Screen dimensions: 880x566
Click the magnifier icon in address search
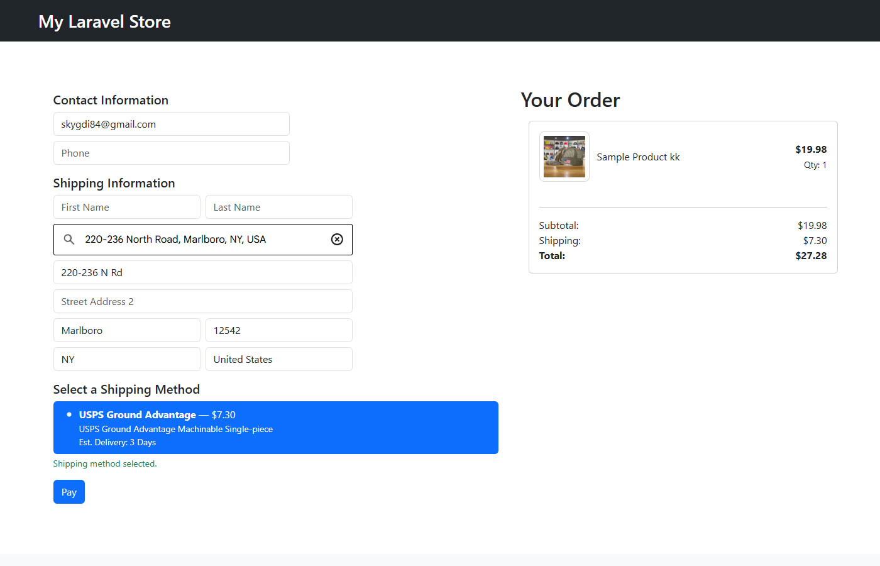pyautogui.click(x=69, y=240)
